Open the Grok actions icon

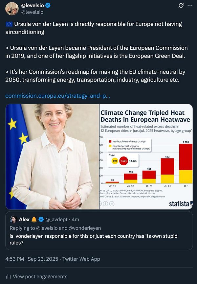(181, 6)
